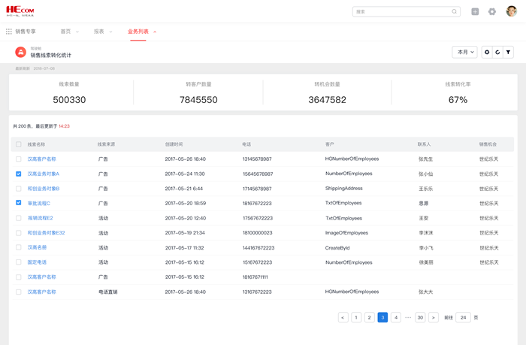Viewport: 526px width, 345px height.
Task: Open the app launcher grid icon beside 销售专享
Action: click(9, 32)
